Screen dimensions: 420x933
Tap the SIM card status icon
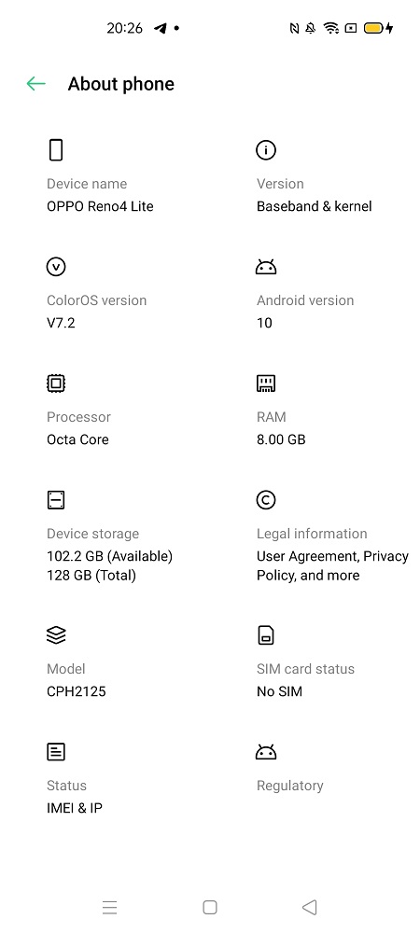(x=266, y=634)
